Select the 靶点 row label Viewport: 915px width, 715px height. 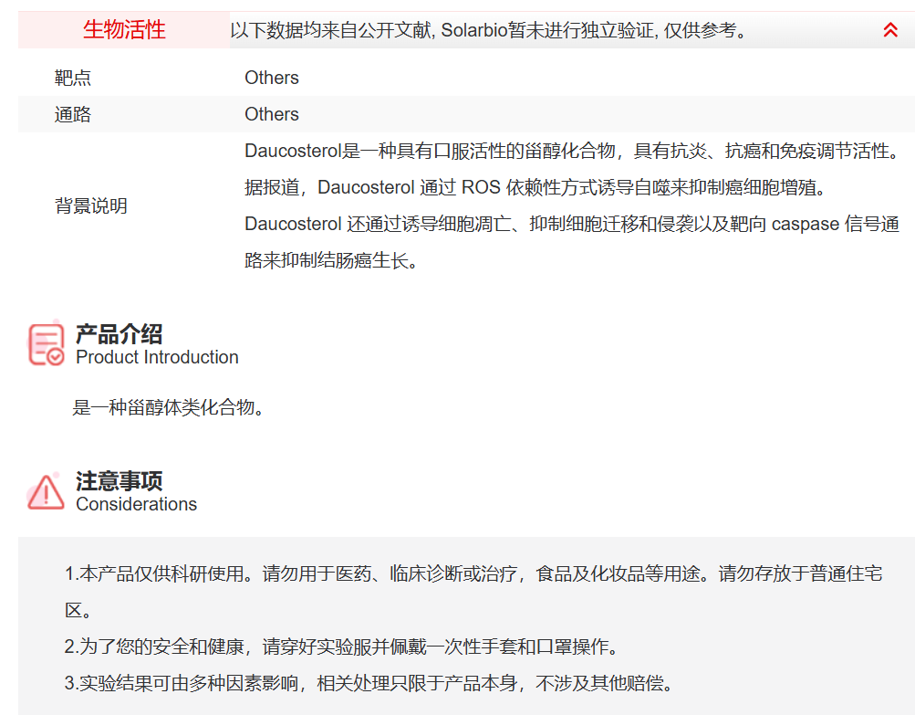click(73, 77)
